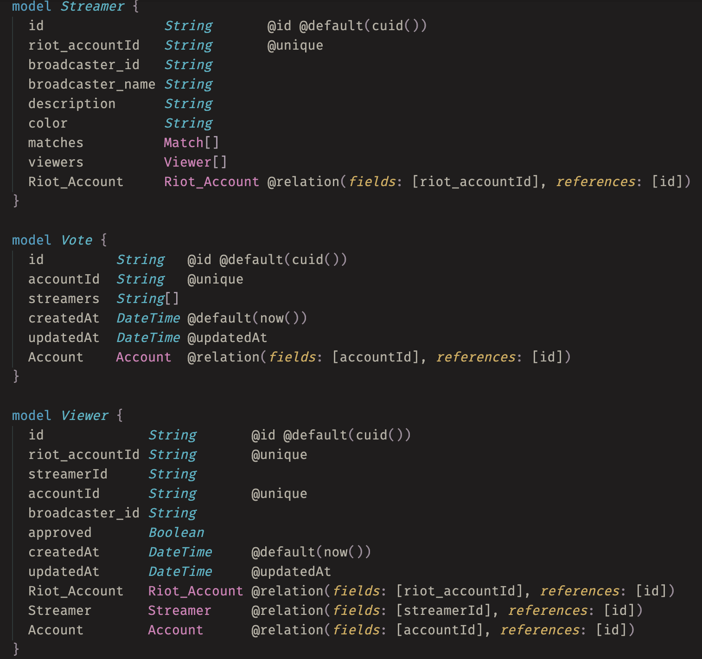
Task: Click @default(now()) in Viewer model
Action: click(311, 552)
